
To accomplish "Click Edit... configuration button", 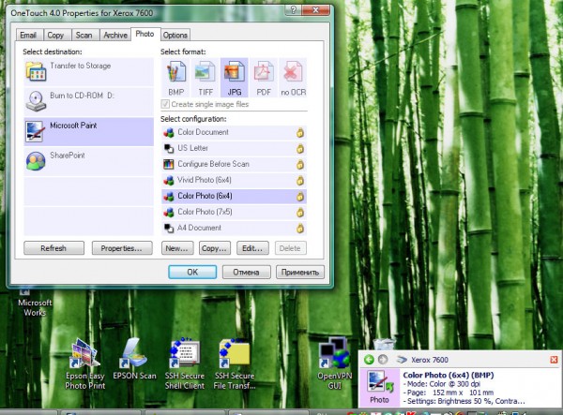I will point(252,248).
